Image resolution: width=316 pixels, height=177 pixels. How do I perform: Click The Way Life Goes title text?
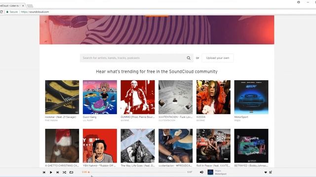click(138, 166)
